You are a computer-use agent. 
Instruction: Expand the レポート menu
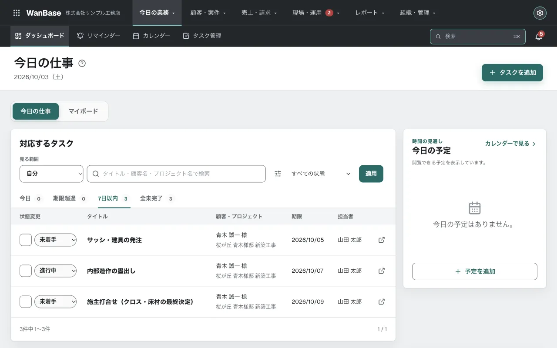(370, 13)
